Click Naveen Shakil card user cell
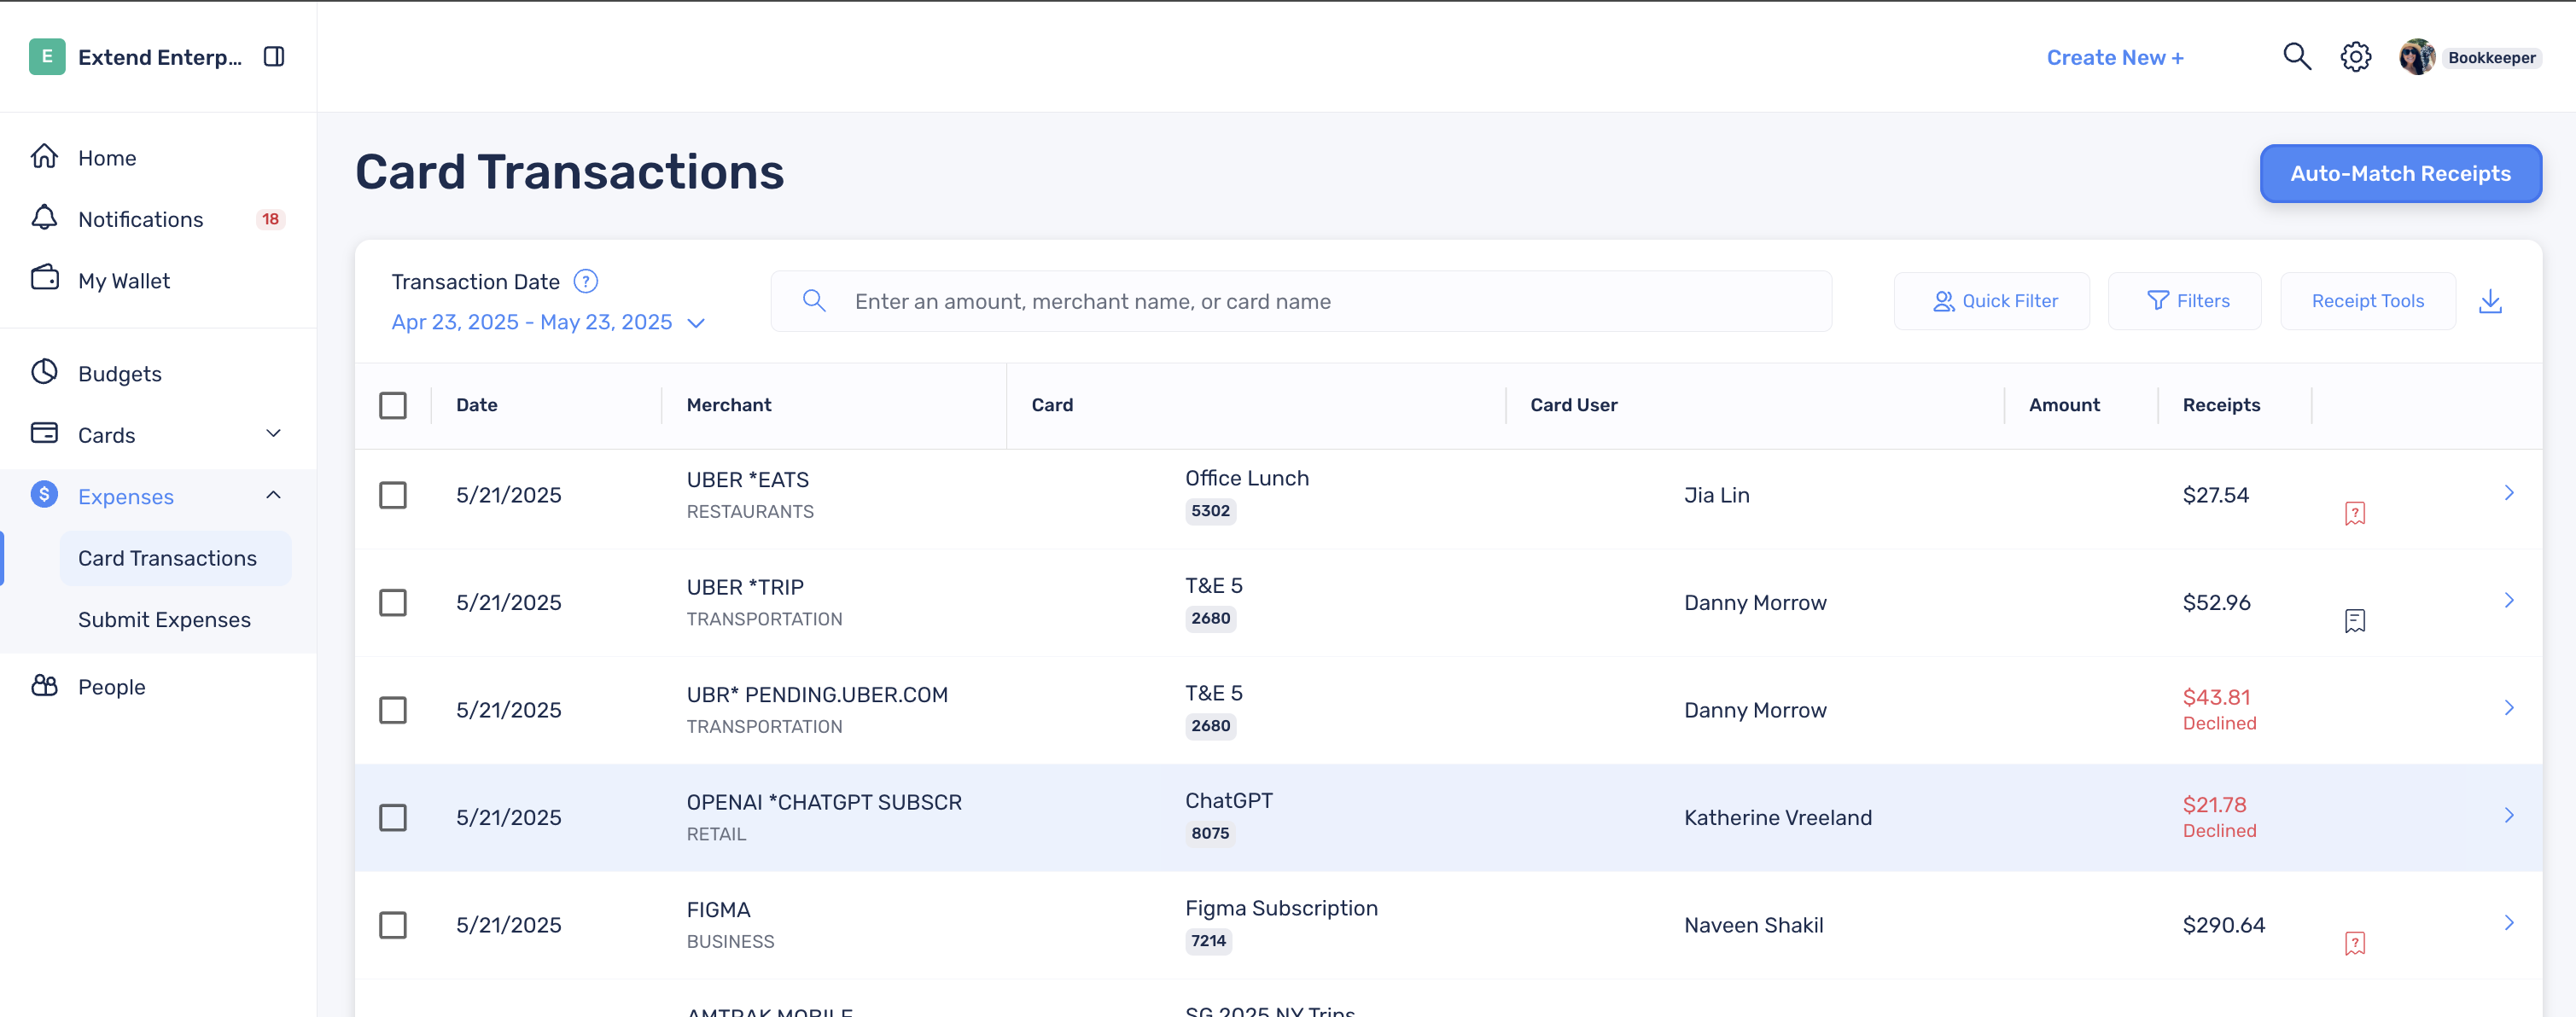 [x=1753, y=925]
